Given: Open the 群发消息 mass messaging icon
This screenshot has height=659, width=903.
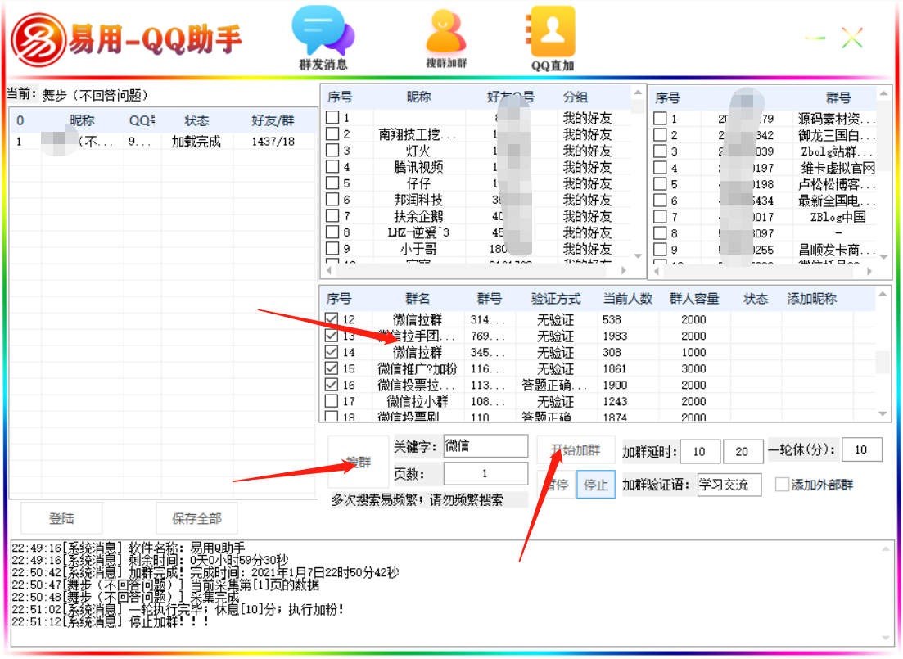Looking at the screenshot, I should pos(323,38).
